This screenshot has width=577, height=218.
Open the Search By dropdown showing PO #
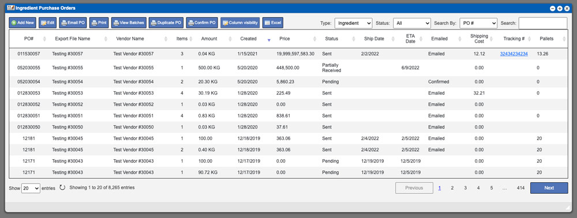(x=478, y=23)
